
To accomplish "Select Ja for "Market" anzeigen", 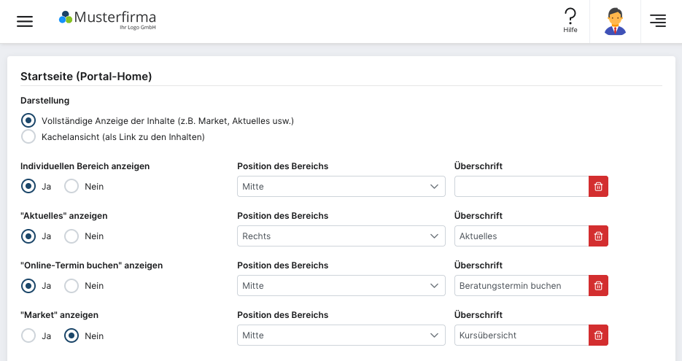I will 28,335.
